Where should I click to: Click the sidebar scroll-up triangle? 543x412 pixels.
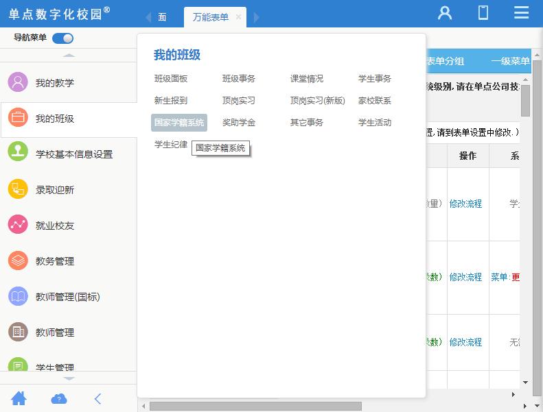pyautogui.click(x=69, y=56)
